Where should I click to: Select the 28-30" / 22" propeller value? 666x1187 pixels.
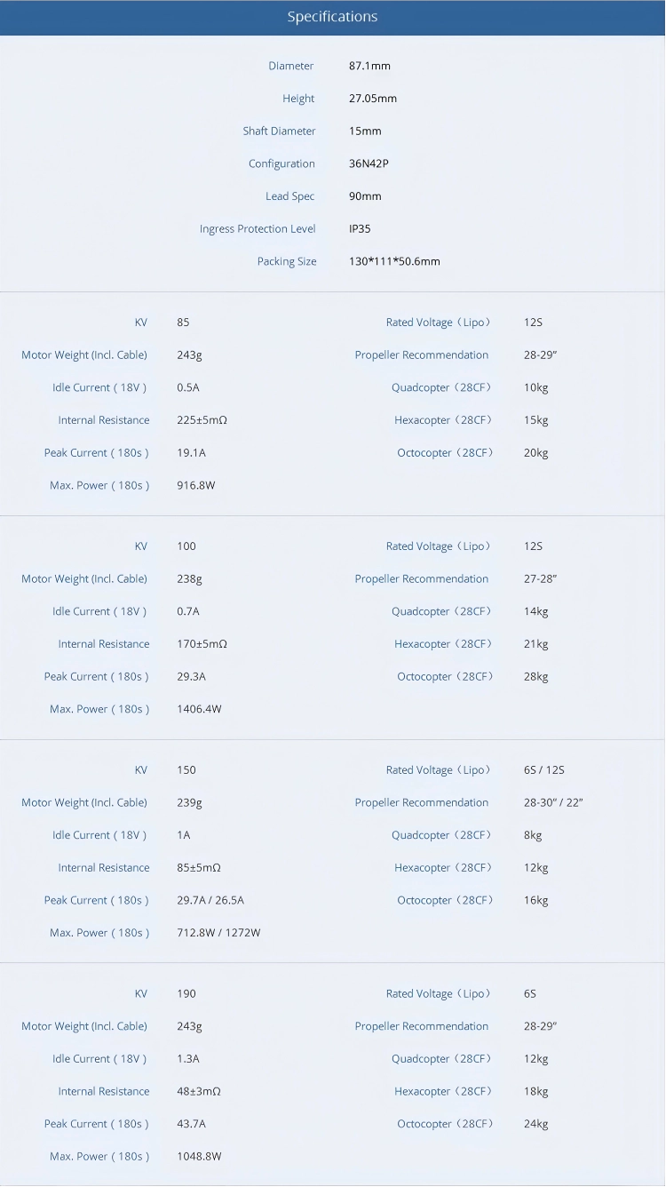(553, 803)
